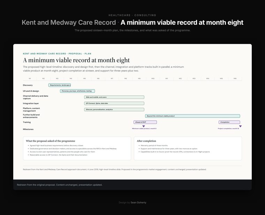Click the M1 month header
The image size is (265, 215).
30,78
